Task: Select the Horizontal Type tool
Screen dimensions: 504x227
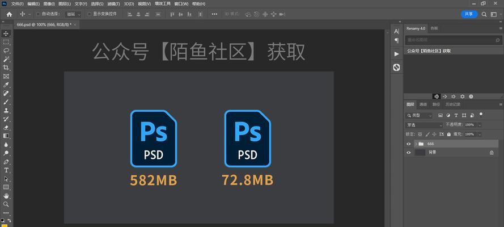Action: 6,170
